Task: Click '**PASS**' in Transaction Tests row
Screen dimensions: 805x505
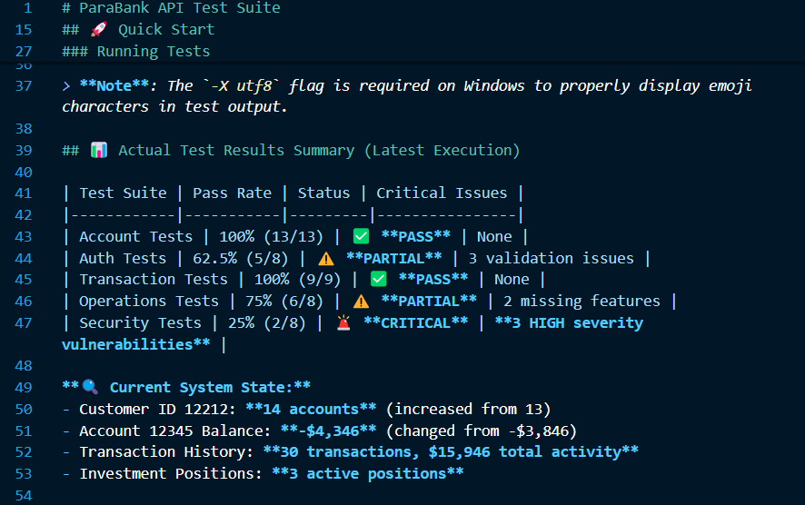Action: [432, 280]
